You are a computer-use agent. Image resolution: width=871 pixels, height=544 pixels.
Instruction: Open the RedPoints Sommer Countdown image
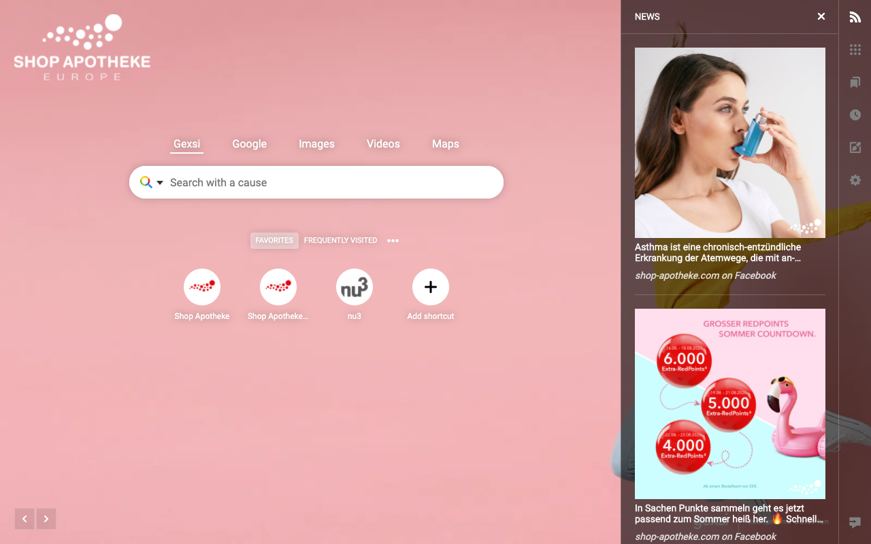730,404
